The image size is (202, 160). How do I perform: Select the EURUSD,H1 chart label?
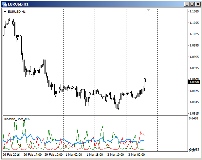point(17,12)
